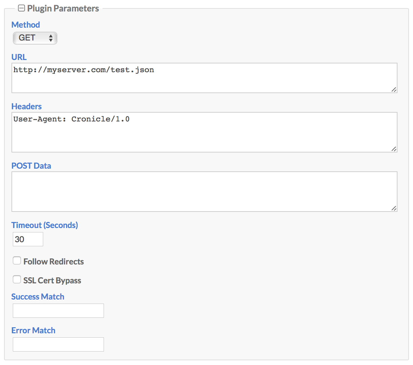This screenshot has height=365, width=413.
Task: Click the Error Match label
Action: [33, 330]
